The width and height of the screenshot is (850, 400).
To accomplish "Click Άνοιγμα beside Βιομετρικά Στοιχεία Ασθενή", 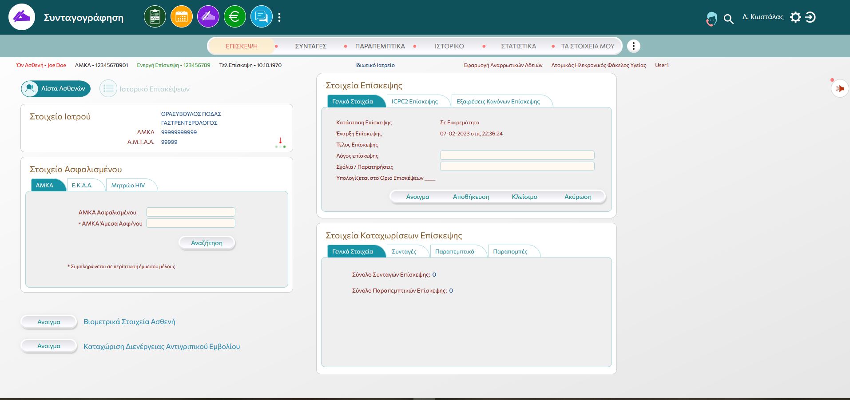I will point(49,322).
